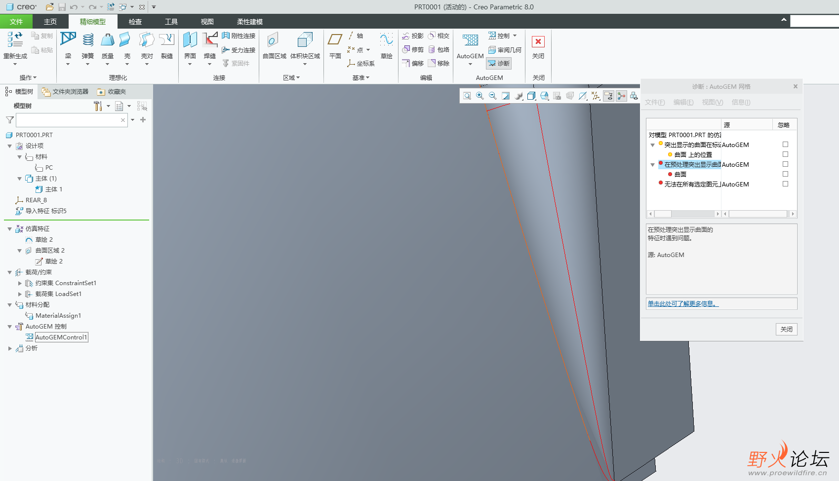
Task: Tick ignore checkbox for first AutoGEM warning
Action: (785, 145)
